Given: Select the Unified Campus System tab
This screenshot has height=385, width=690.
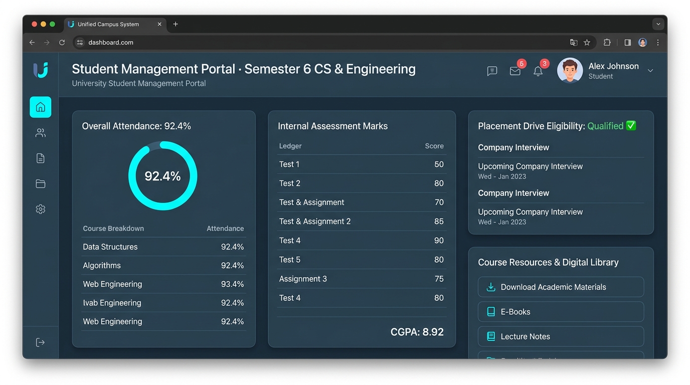Looking at the screenshot, I should (115, 24).
